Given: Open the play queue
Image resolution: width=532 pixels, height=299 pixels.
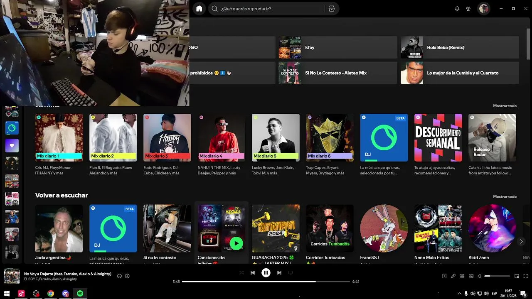Looking at the screenshot, I should (x=462, y=276).
